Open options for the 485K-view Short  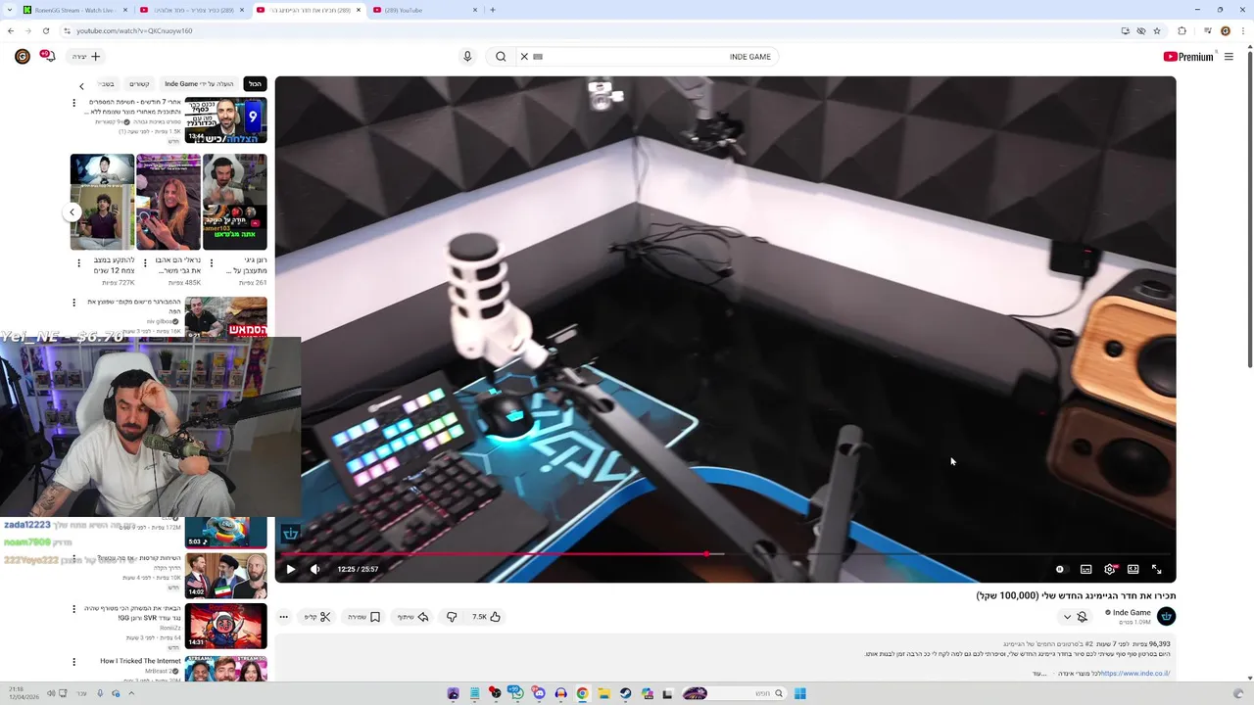pyautogui.click(x=145, y=262)
